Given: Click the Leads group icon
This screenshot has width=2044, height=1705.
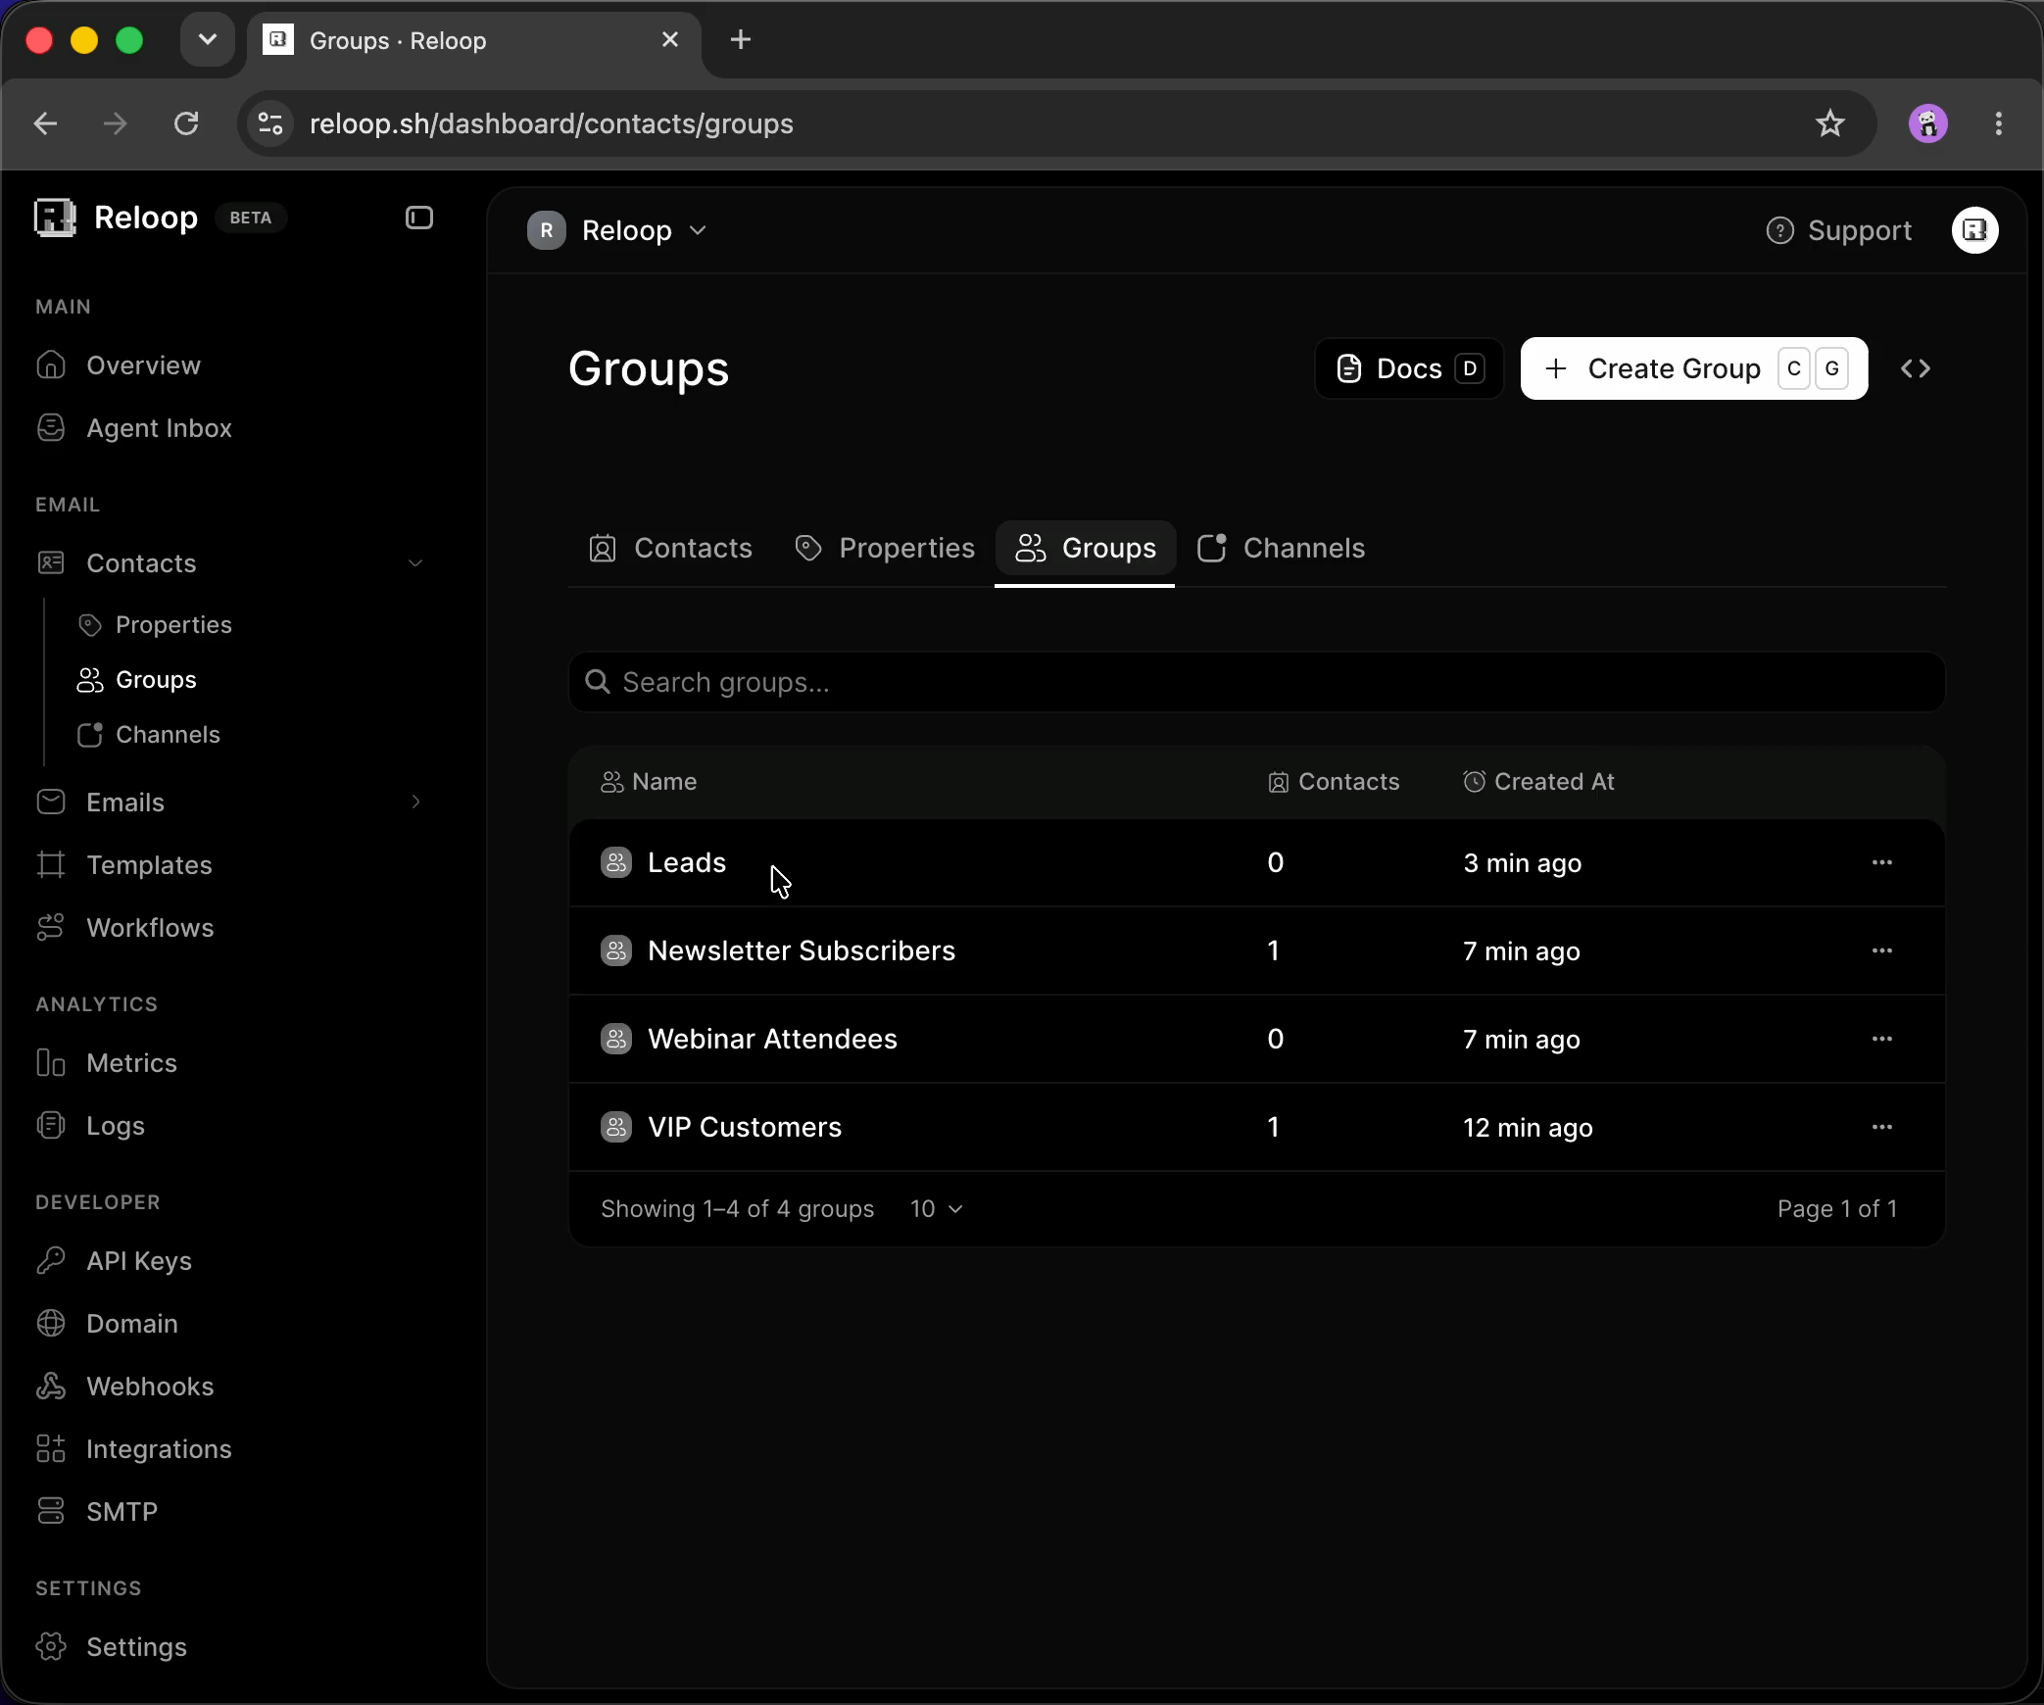Looking at the screenshot, I should 616,863.
